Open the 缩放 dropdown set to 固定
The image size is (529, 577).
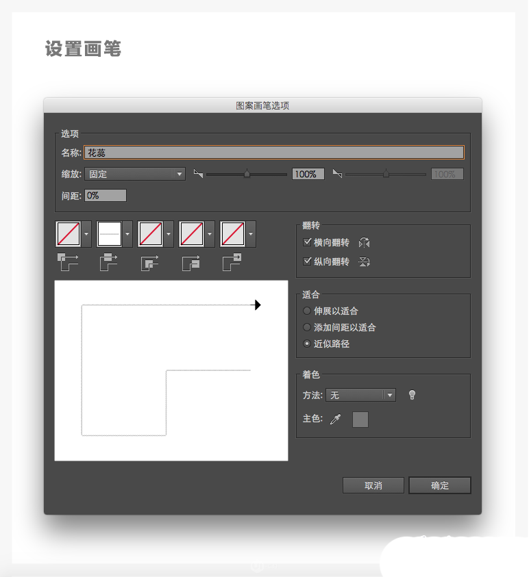tap(135, 174)
